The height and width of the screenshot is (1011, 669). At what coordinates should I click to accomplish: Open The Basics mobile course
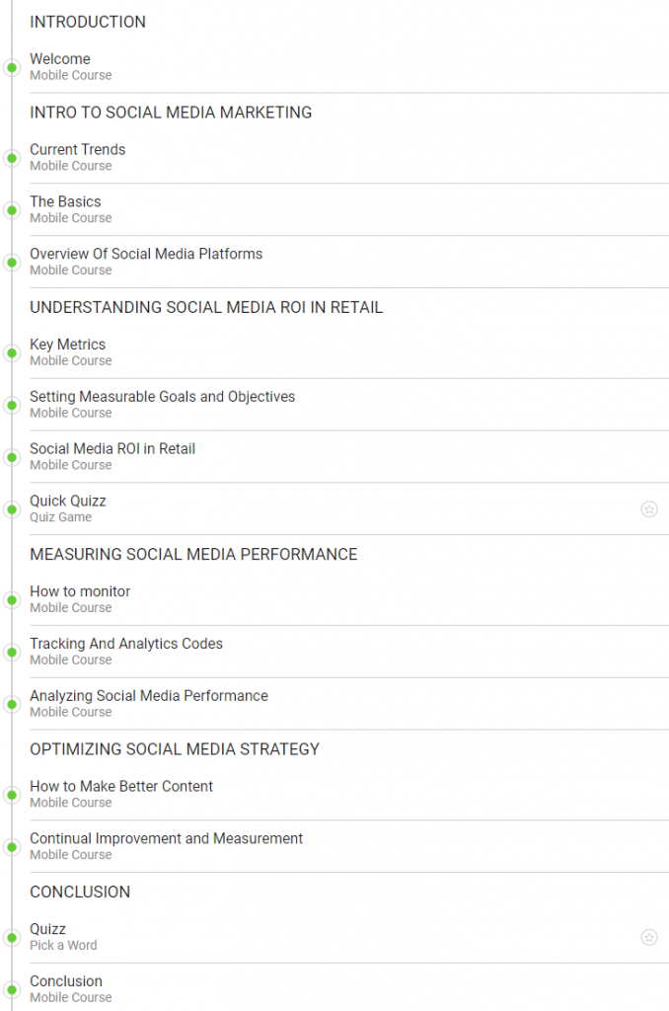coord(65,201)
